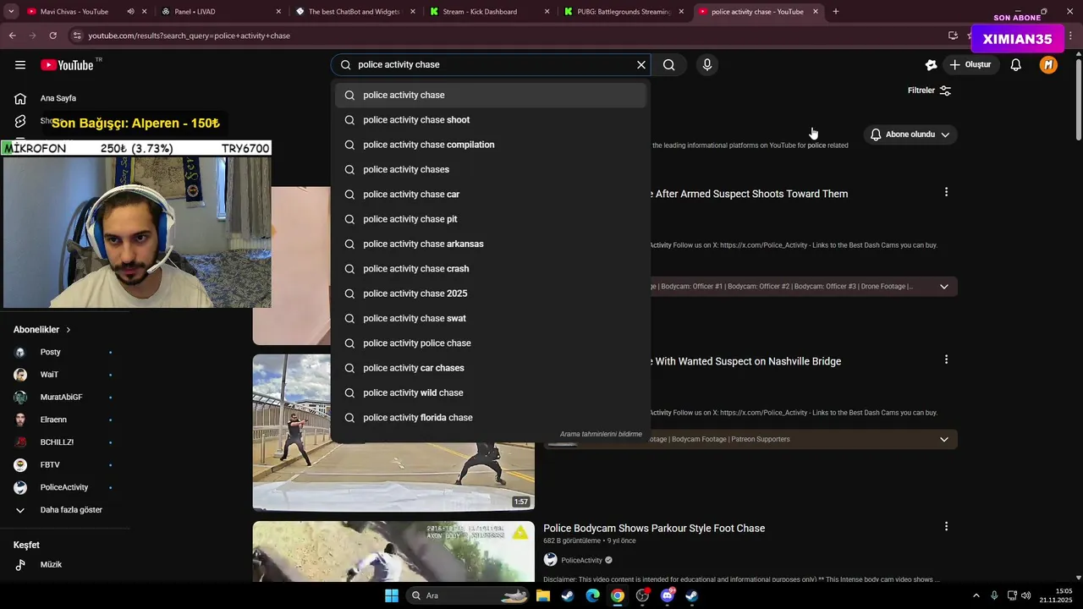The height and width of the screenshot is (609, 1083).
Task: Go back in browser history
Action: click(x=13, y=36)
